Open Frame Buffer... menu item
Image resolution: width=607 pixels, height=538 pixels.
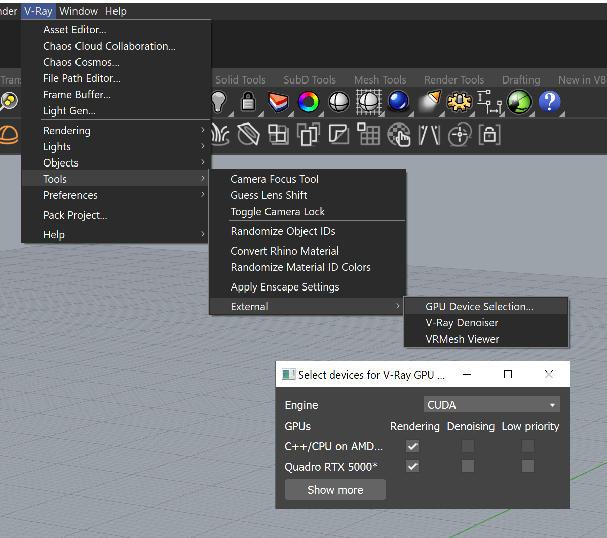pos(116,95)
